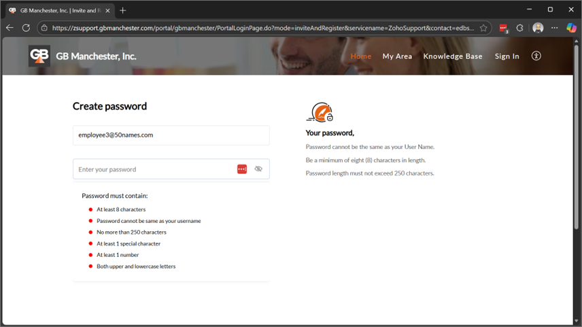Click the Sign In link

507,56
